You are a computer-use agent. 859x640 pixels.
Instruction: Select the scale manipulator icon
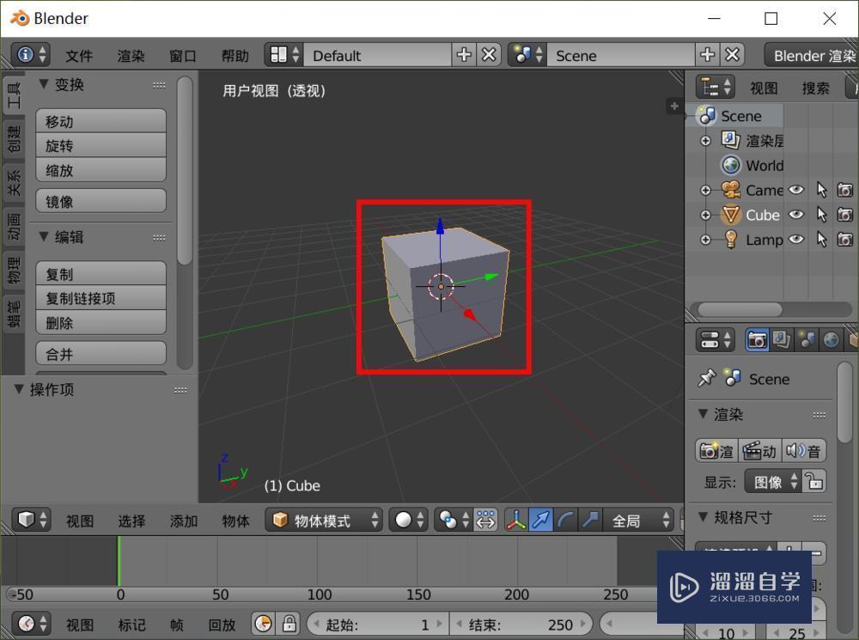pos(589,520)
